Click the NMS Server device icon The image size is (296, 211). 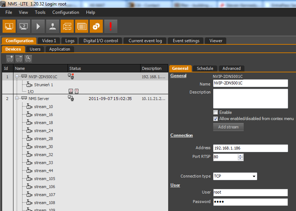[x=24, y=98]
